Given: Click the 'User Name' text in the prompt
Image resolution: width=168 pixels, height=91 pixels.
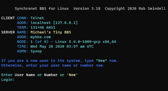Looking at the screenshot, I should coord(25,75).
